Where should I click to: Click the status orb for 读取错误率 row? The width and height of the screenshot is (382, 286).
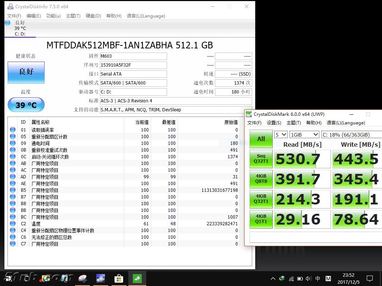[x=13, y=130]
